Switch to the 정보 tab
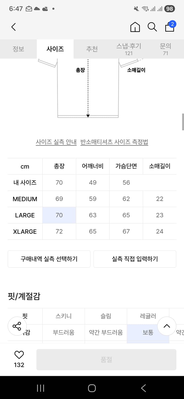The image size is (184, 399). (18, 49)
